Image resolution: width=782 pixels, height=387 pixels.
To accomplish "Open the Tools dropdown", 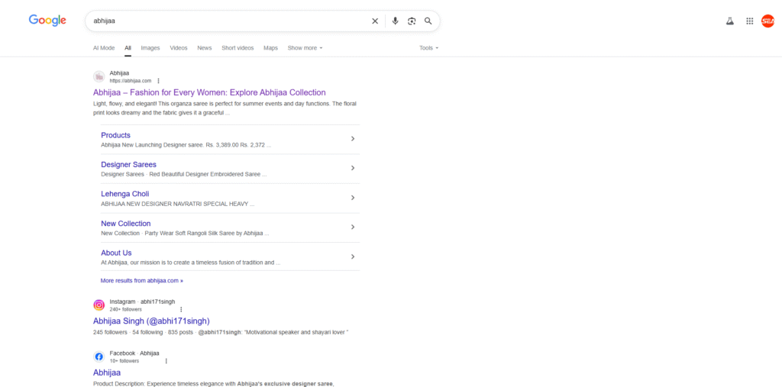I will click(429, 48).
